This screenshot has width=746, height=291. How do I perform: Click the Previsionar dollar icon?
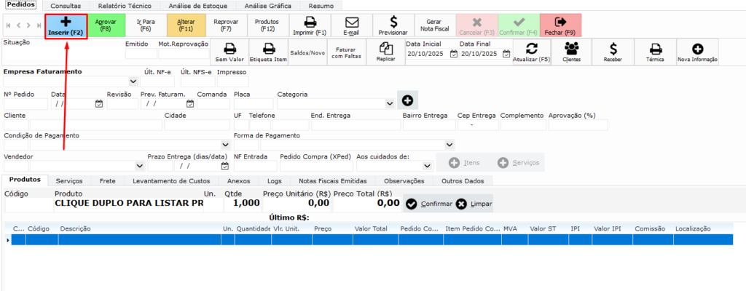[x=393, y=22]
